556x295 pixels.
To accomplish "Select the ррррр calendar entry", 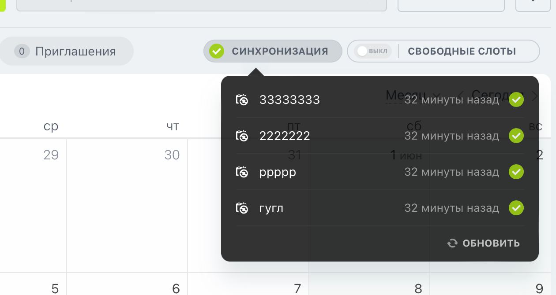I will click(x=278, y=172).
